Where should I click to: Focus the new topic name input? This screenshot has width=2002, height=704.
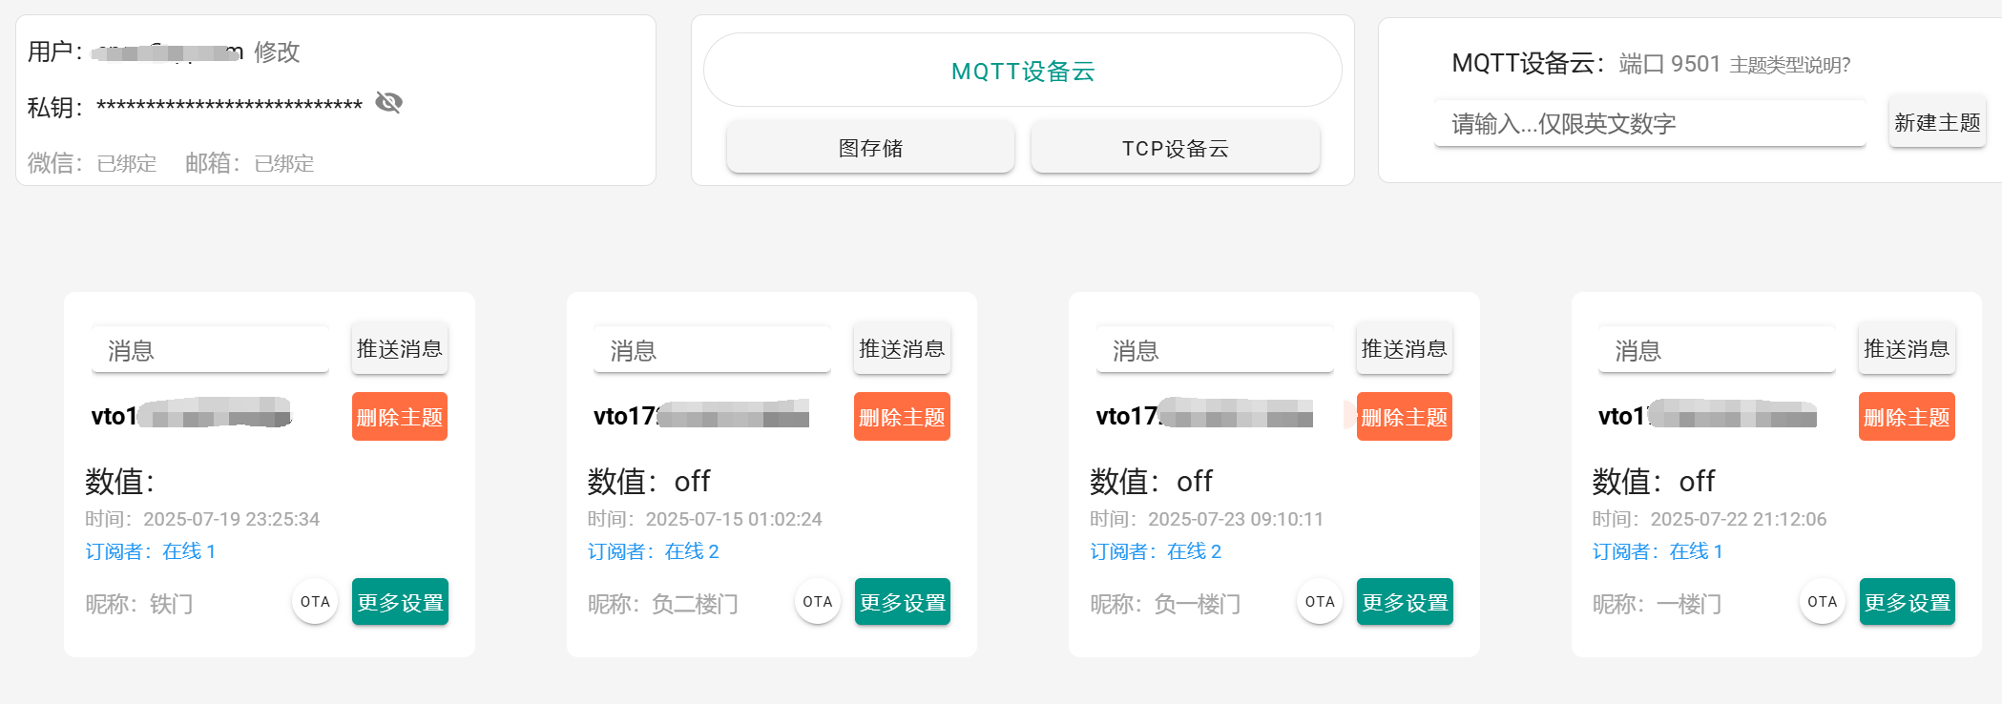[1649, 124]
